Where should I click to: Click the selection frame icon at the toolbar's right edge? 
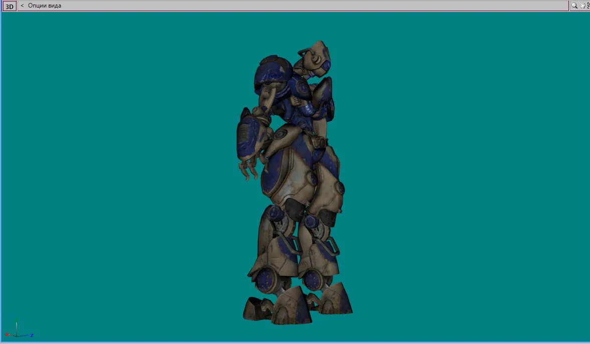point(588,6)
